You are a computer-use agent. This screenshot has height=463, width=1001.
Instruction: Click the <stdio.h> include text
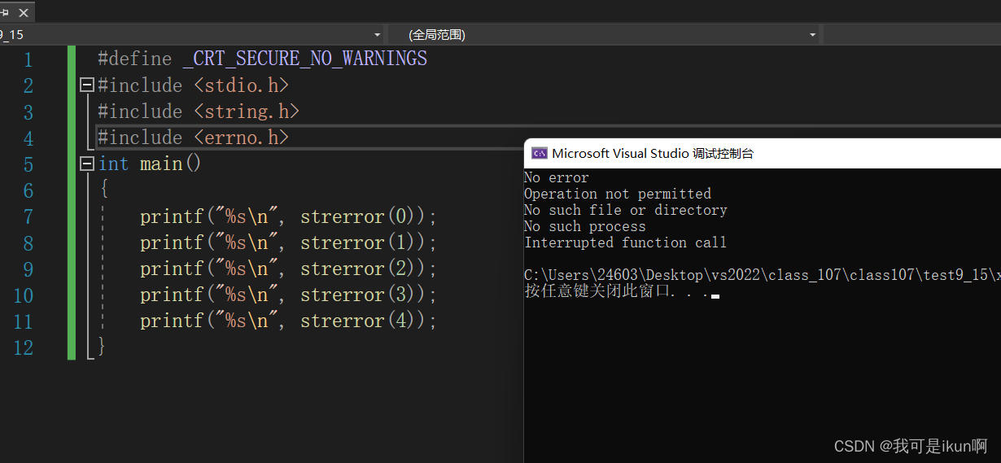coord(242,85)
